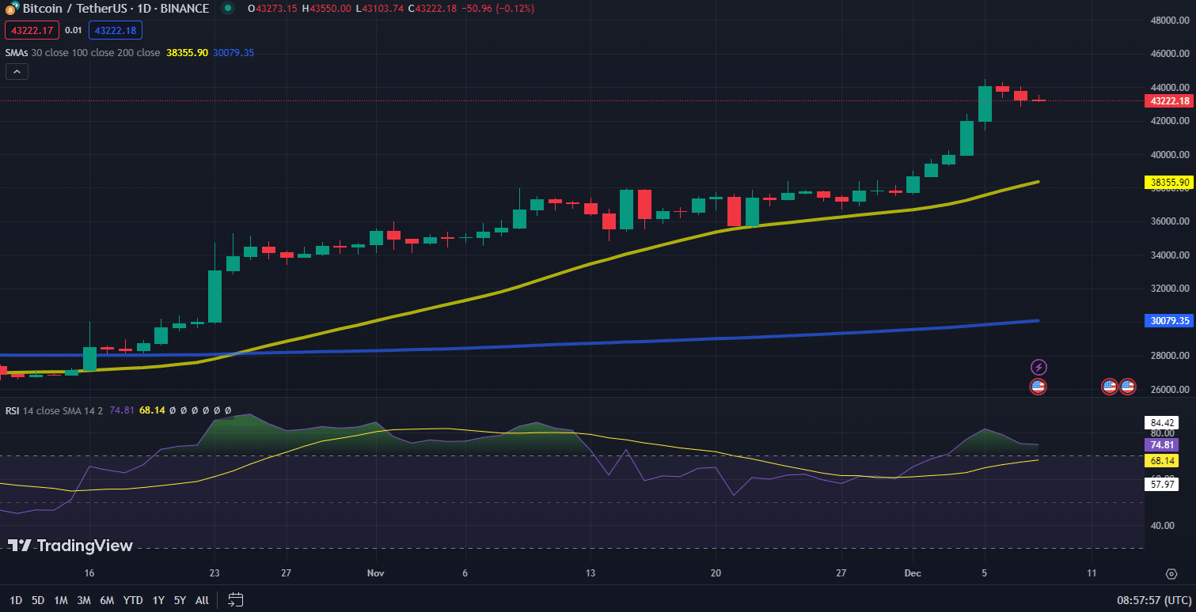Click the 26000.00 price scale label
This screenshot has height=612, width=1196.
[1169, 389]
